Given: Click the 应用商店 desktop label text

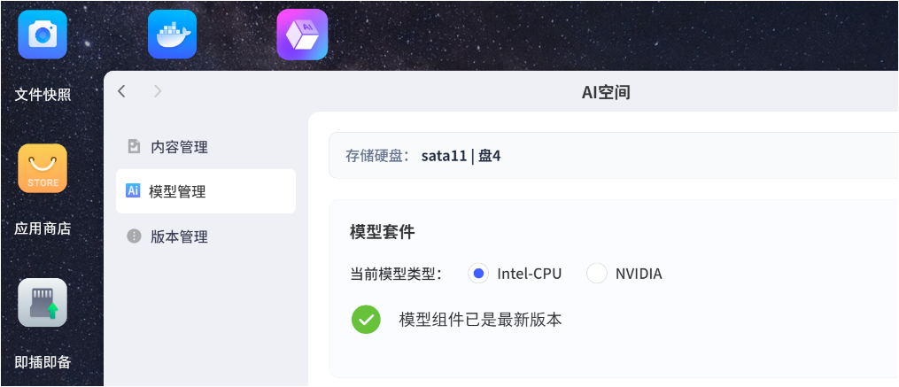Looking at the screenshot, I should [x=43, y=228].
